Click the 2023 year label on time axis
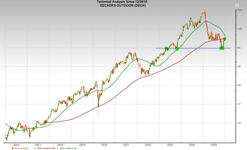 (x=170, y=145)
